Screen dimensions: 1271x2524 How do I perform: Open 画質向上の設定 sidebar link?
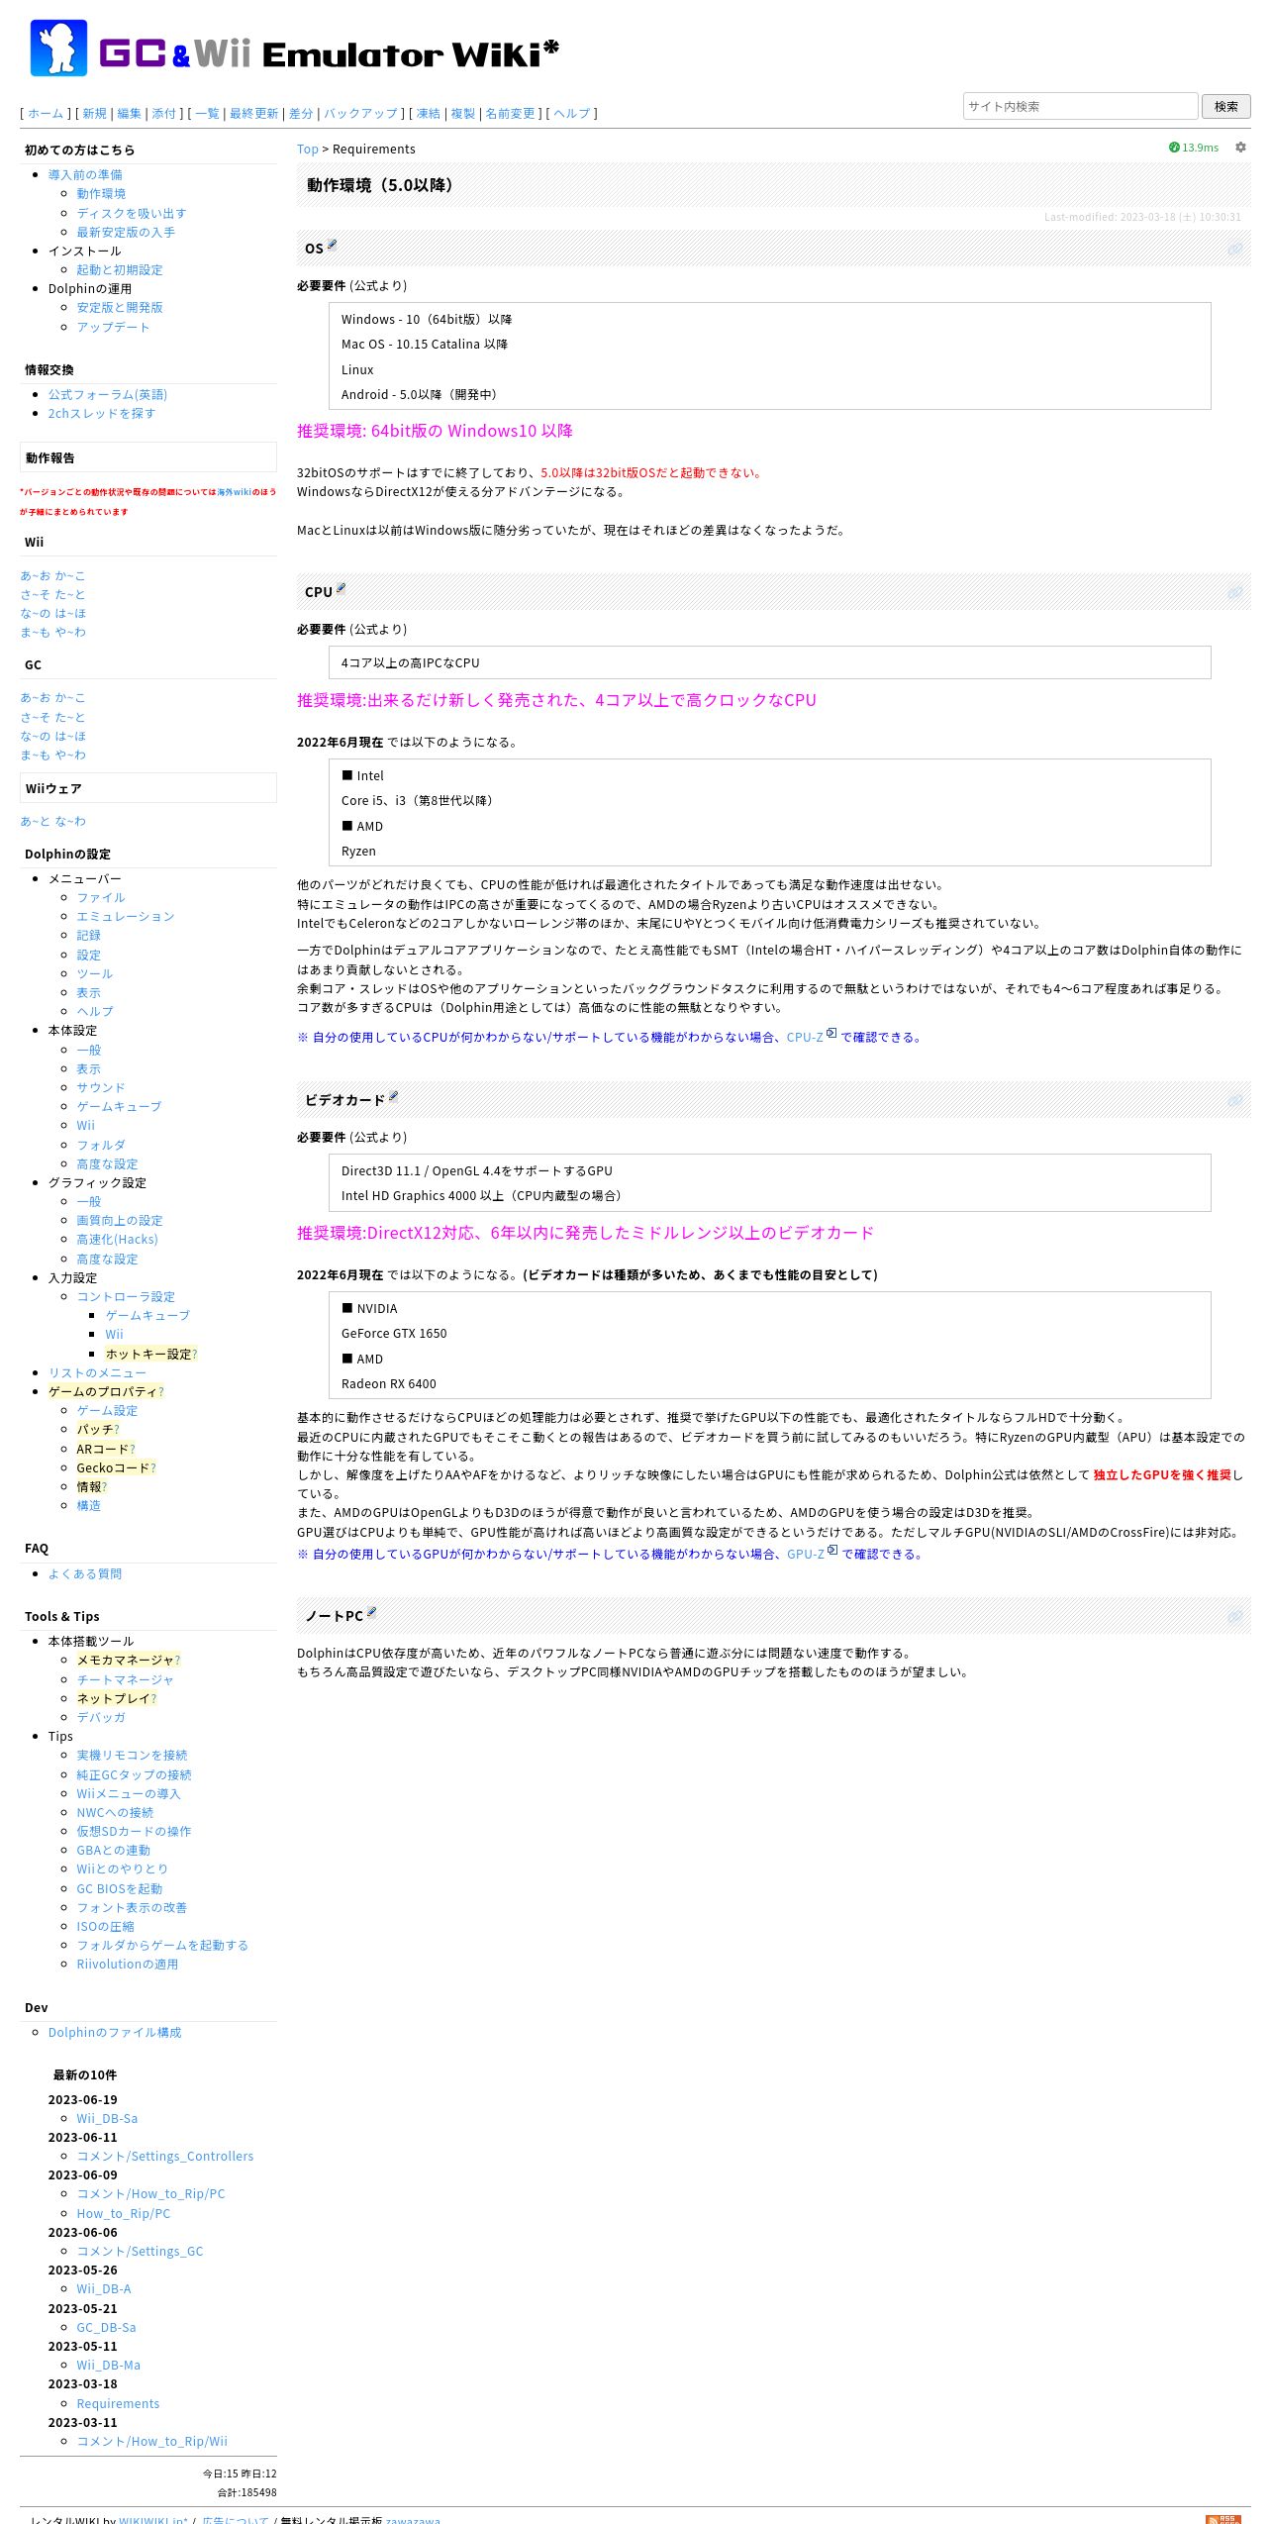click(120, 1221)
